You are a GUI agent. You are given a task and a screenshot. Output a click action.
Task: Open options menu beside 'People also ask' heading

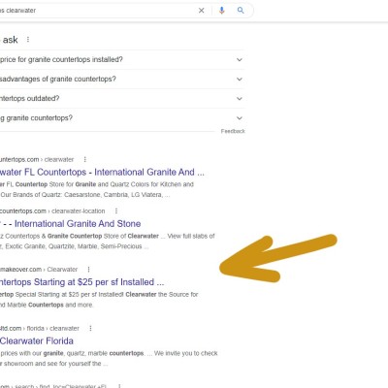coord(28,40)
